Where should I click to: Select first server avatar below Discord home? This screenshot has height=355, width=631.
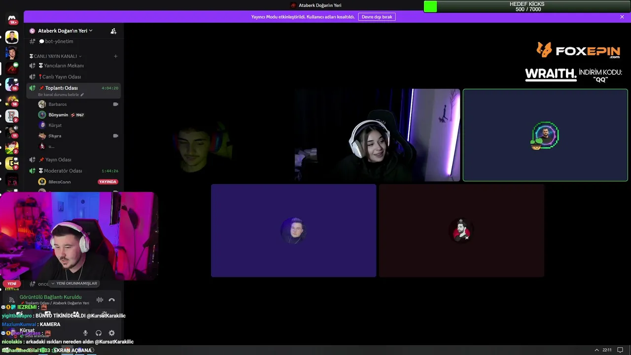tap(12, 37)
